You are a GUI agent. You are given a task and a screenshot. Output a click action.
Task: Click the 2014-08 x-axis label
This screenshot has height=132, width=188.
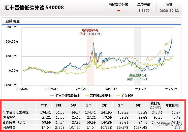82,89
